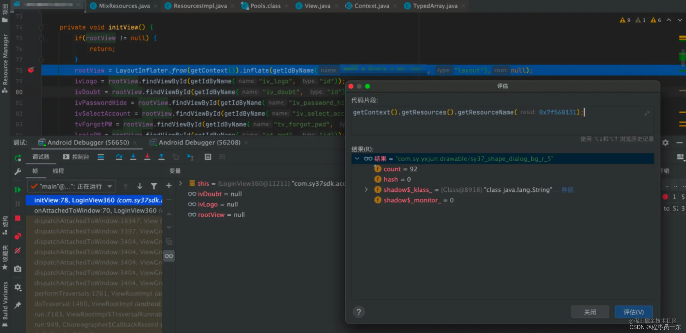
Task: Expand the shadow$_klass_ field node
Action: click(366, 190)
